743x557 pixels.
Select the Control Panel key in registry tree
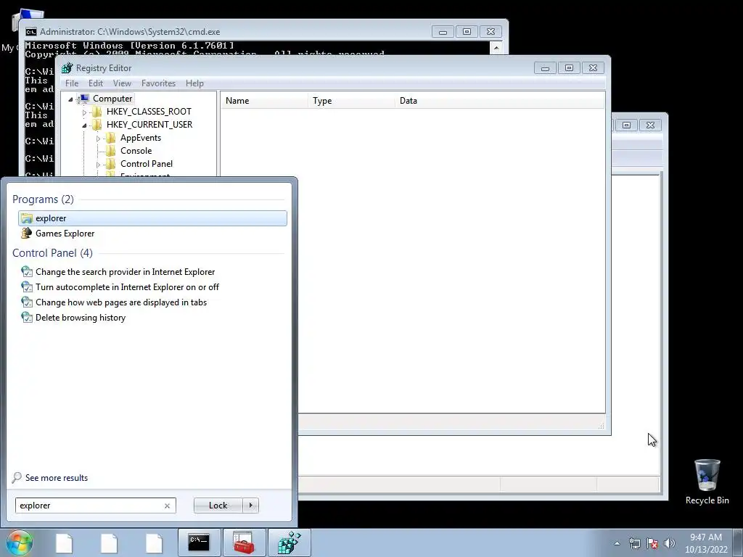click(x=147, y=164)
